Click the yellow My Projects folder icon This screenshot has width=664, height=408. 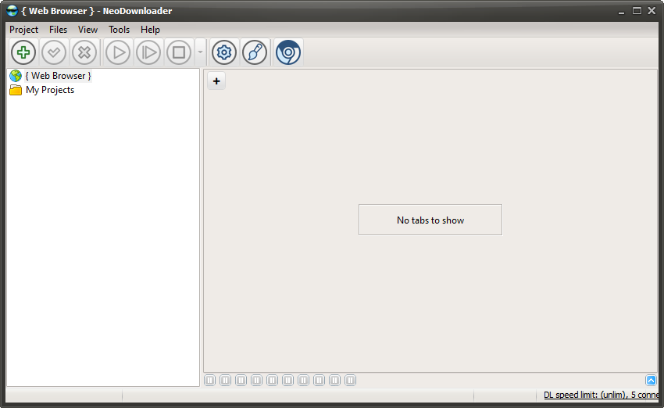tap(16, 90)
